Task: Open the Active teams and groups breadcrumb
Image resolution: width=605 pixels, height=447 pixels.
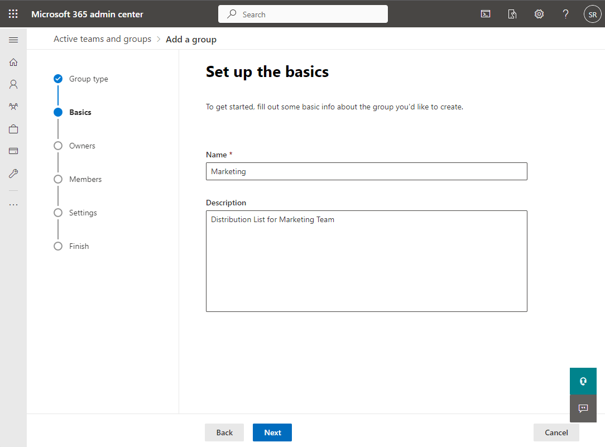Action: click(102, 39)
